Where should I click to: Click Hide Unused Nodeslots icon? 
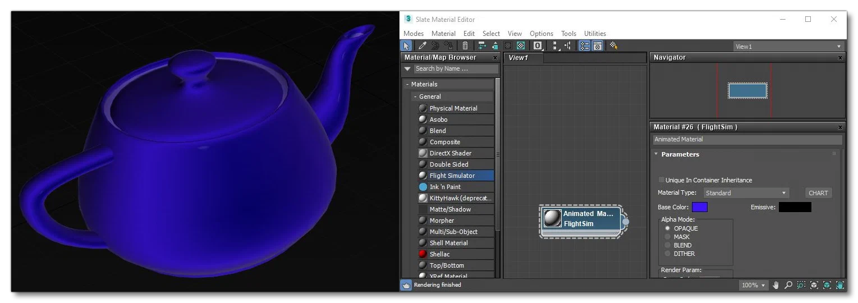tap(495, 46)
